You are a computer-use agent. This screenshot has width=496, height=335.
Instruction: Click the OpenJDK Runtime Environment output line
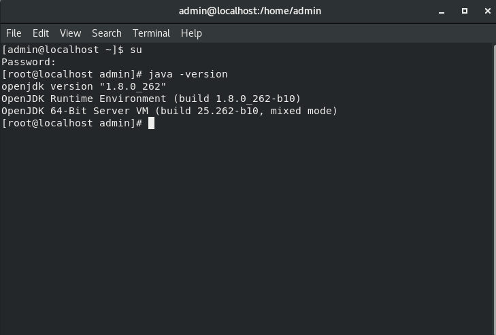(x=151, y=99)
